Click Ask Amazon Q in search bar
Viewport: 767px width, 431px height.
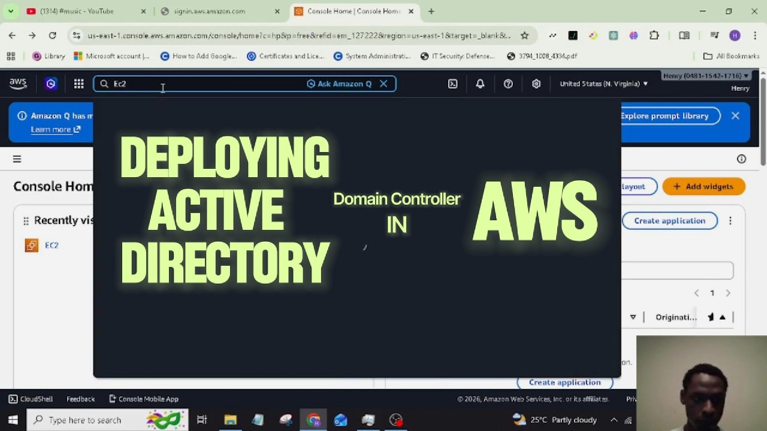pyautogui.click(x=339, y=84)
